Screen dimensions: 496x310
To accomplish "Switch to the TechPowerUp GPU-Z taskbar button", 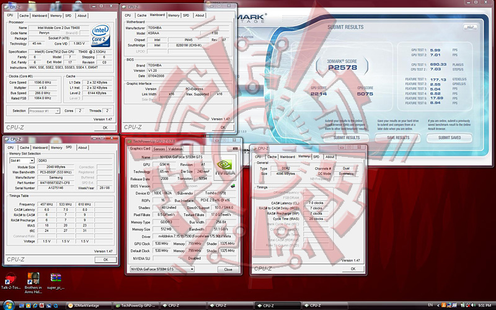I will (x=135, y=306).
